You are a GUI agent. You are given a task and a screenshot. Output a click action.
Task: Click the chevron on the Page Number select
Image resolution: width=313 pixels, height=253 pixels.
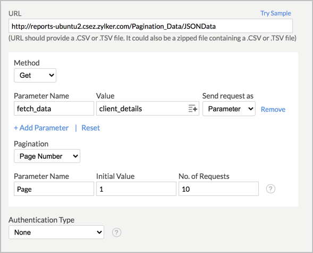click(75, 156)
